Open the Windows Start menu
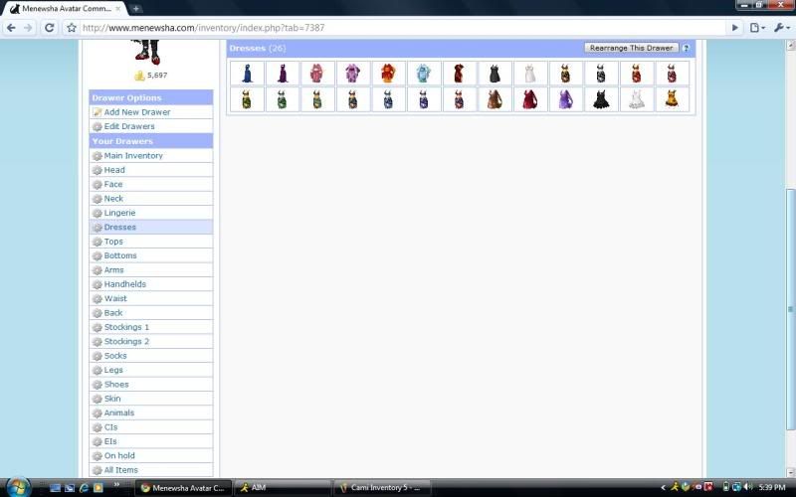 point(17,487)
